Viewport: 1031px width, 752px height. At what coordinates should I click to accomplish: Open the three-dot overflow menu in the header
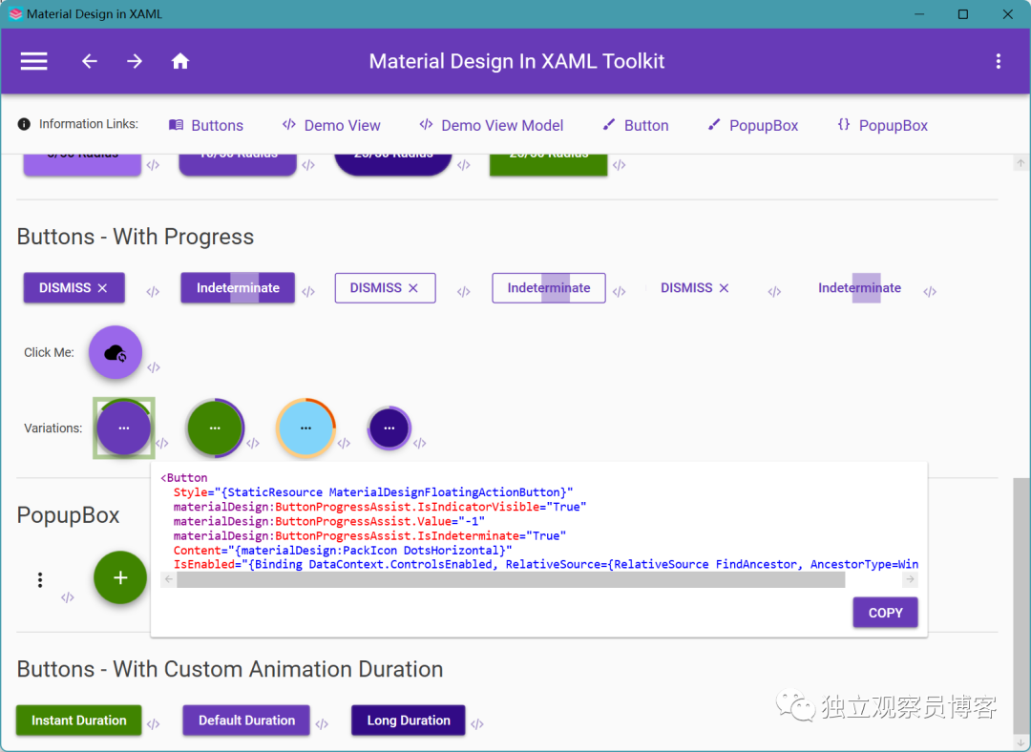[x=999, y=61]
